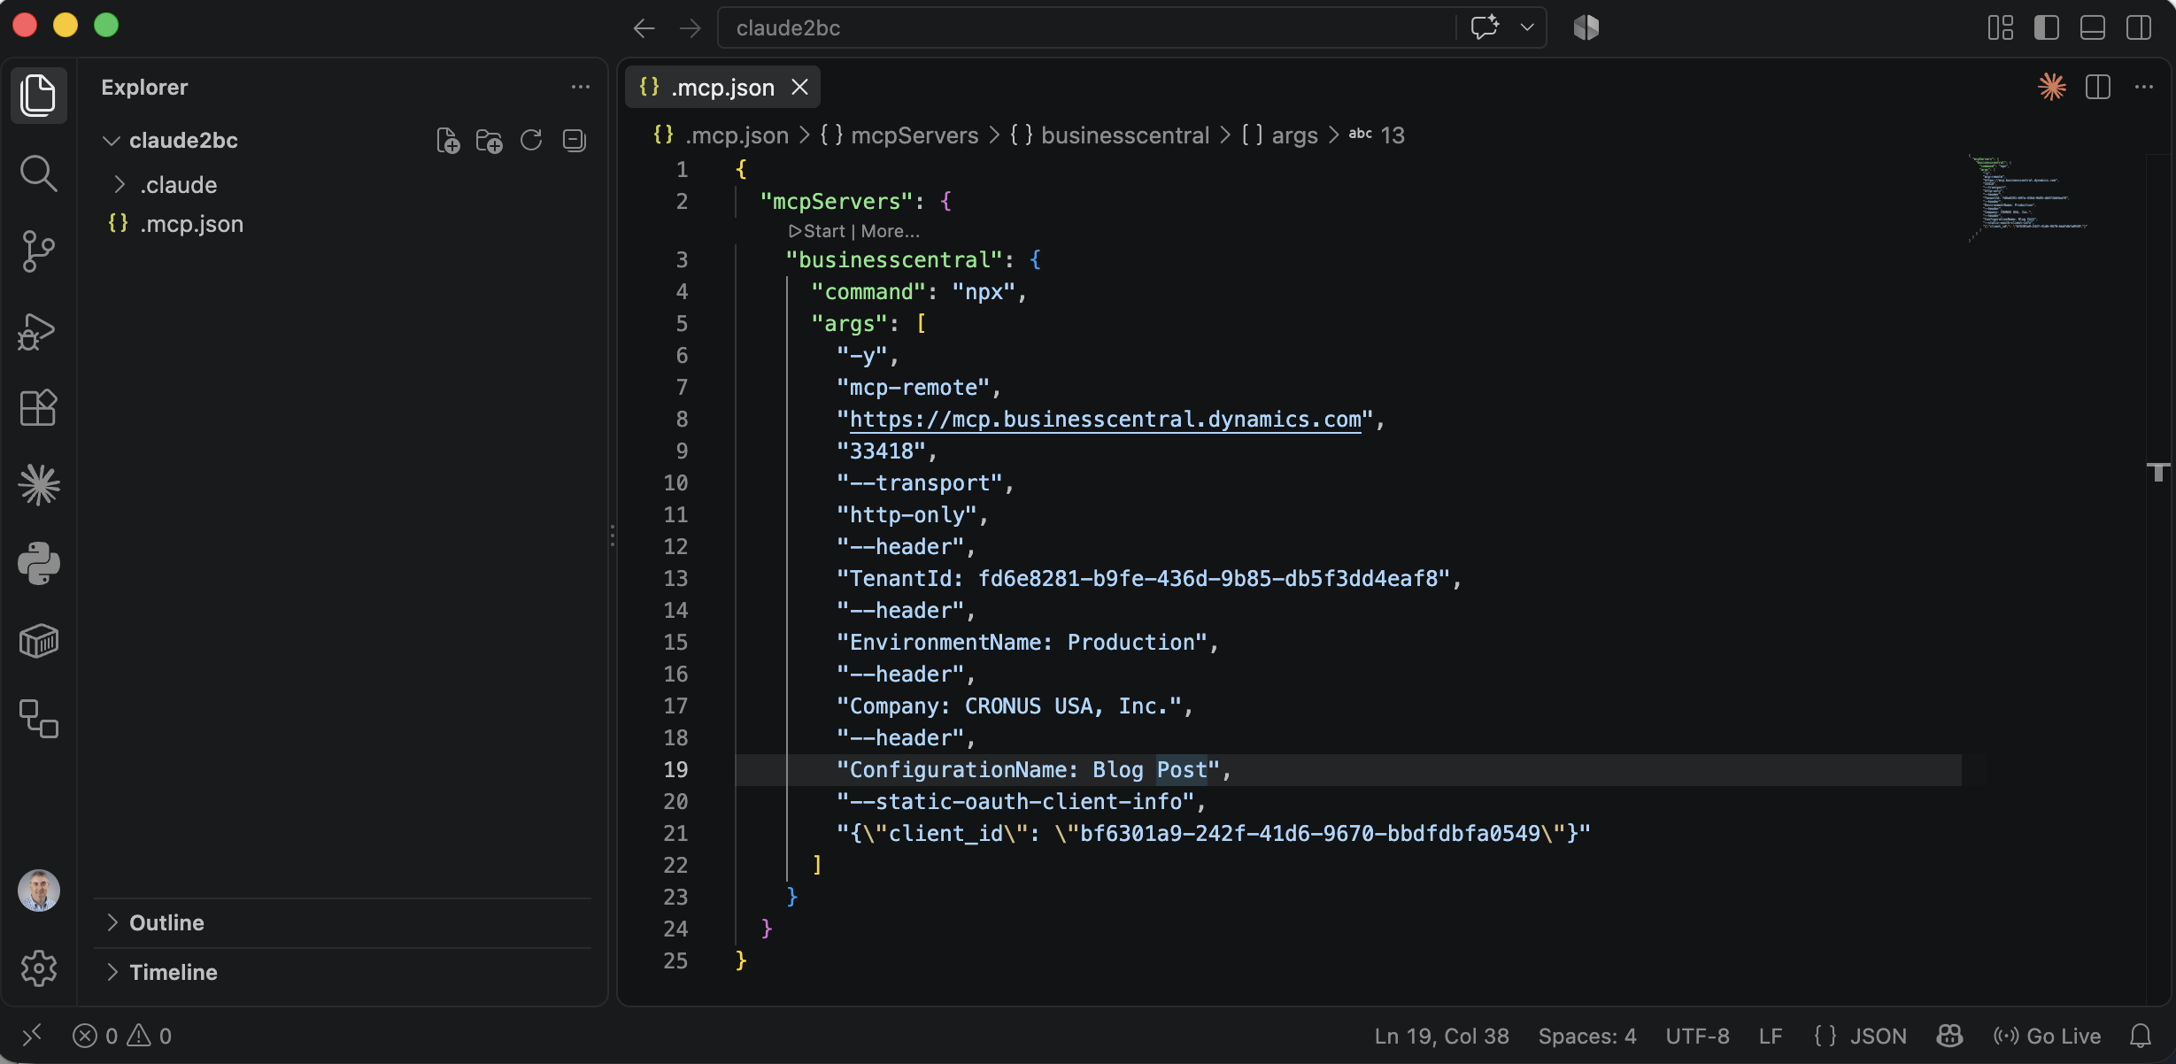
Task: Open notifications bell
Action: (x=2141, y=1036)
